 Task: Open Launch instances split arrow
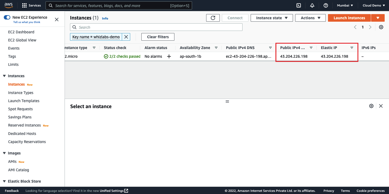point(378,18)
